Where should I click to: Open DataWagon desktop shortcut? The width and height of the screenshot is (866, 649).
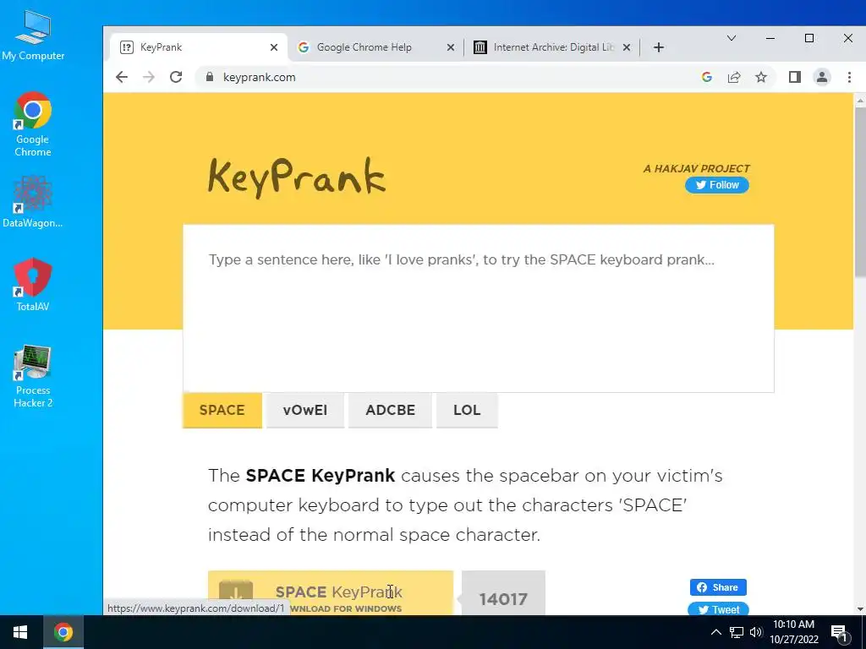pyautogui.click(x=33, y=202)
